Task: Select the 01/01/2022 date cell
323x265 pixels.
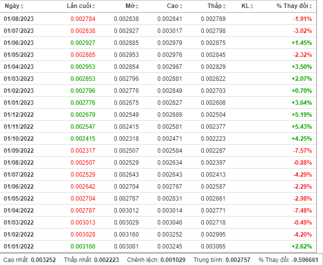Action: pos(18,246)
